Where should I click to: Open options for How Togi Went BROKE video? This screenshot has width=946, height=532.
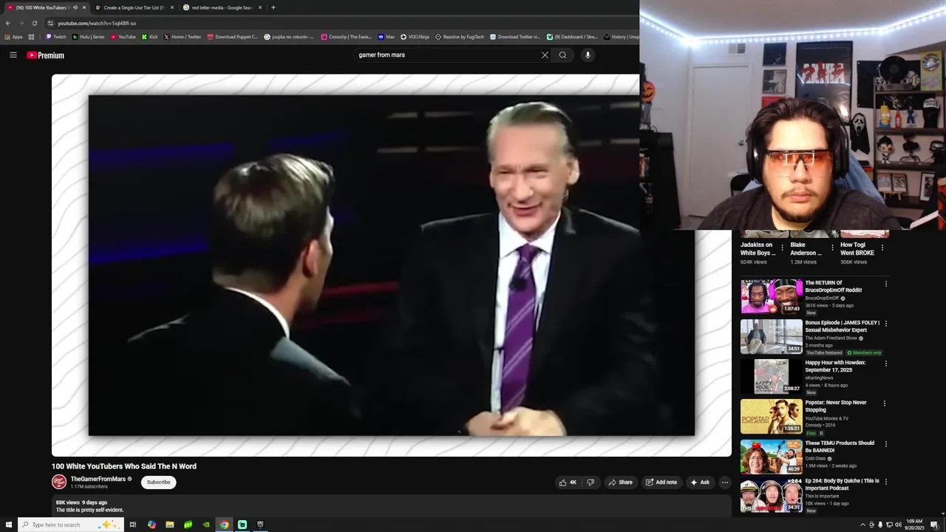(x=882, y=248)
